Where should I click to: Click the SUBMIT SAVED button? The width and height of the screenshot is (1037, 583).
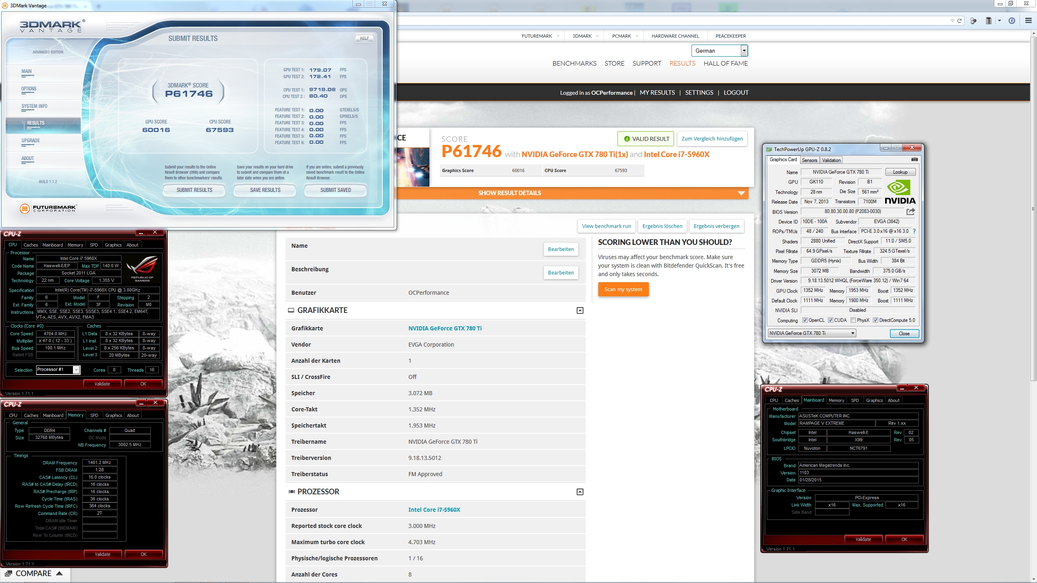click(335, 190)
